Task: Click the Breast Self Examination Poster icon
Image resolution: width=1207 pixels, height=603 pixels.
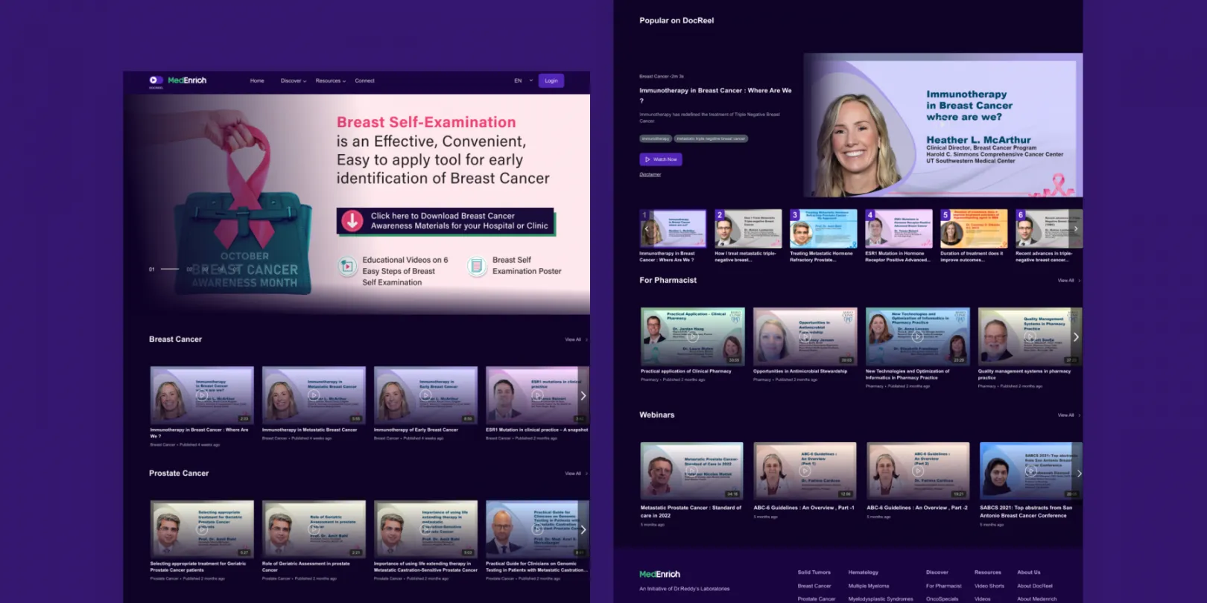Action: [477, 266]
